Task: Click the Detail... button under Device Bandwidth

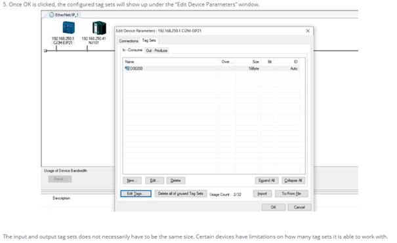Action: [60, 179]
